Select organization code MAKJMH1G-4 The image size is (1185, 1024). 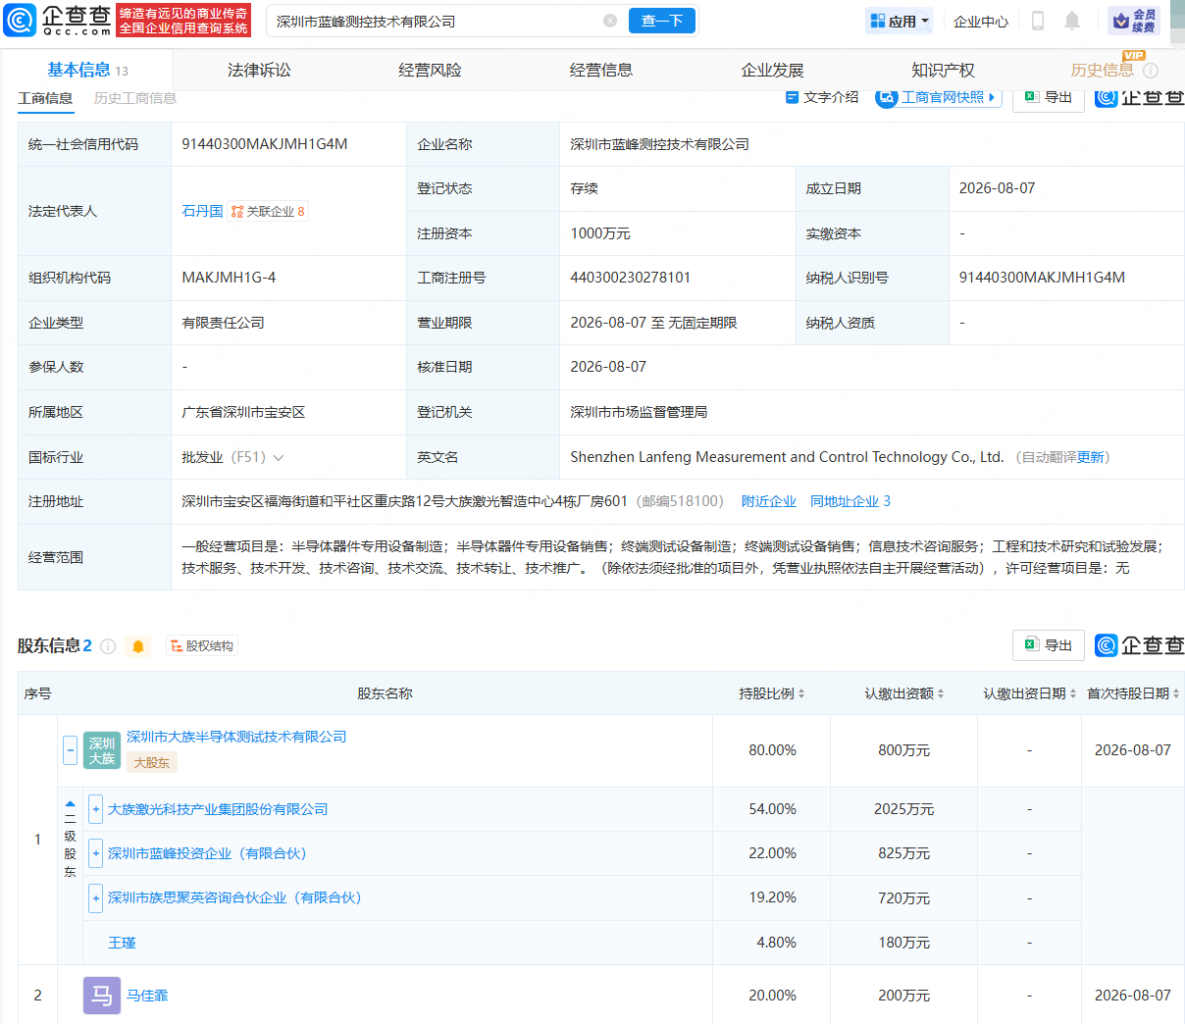(229, 278)
